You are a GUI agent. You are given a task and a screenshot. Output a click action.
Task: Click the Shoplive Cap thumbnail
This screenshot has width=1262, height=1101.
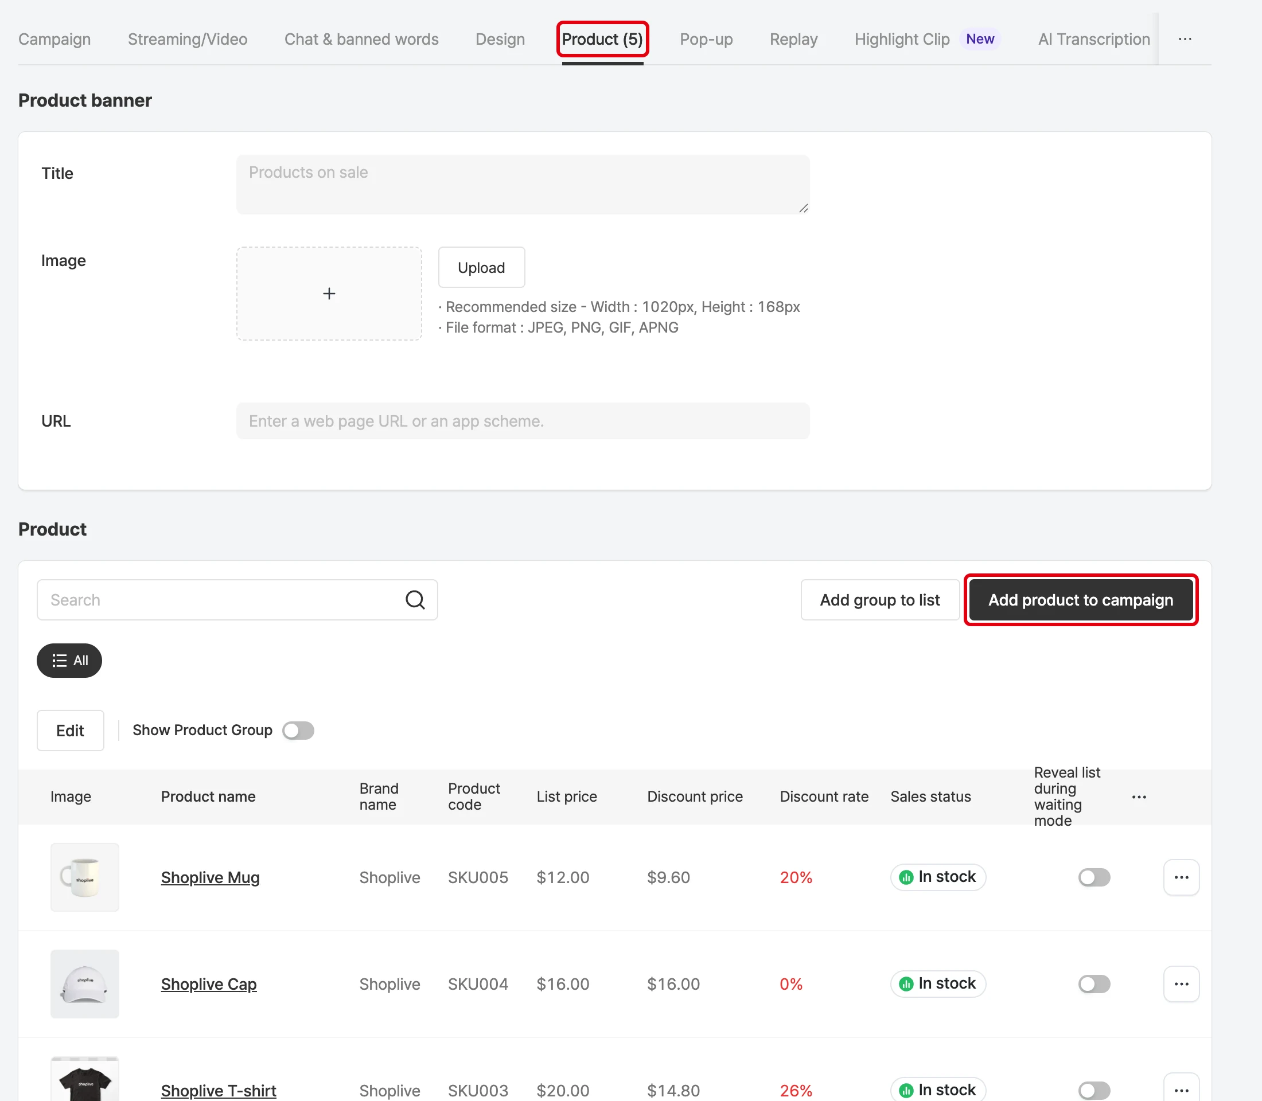[x=85, y=983]
